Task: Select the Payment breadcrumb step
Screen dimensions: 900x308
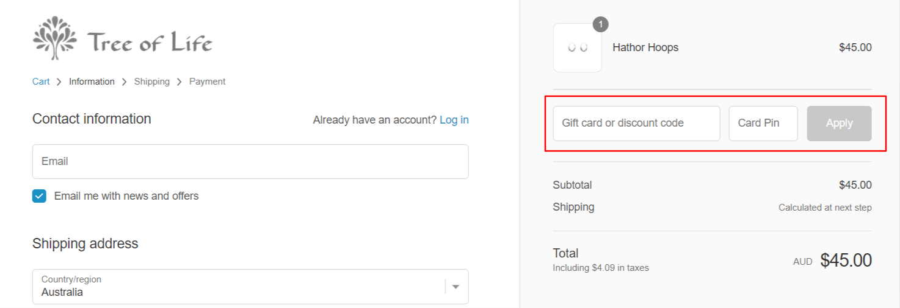Action: coord(207,82)
